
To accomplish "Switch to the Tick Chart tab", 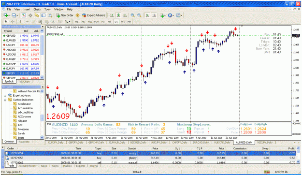I will point(24,82).
